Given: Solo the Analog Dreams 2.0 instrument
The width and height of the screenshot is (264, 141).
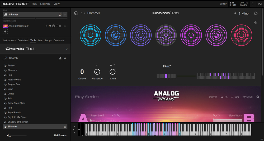Looking at the screenshot, I should tap(46, 26).
